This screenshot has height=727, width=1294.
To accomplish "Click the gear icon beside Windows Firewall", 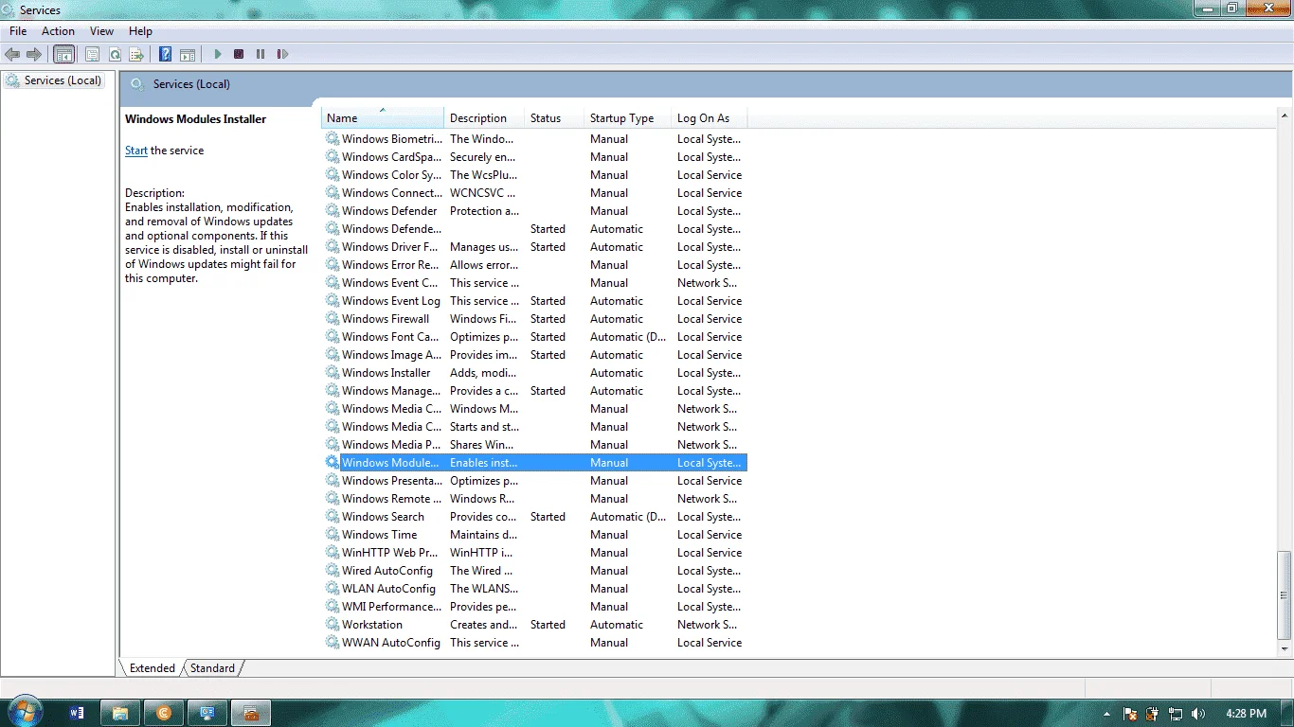I will click(x=332, y=319).
